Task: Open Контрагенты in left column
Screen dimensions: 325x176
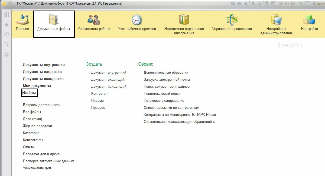Action: pyautogui.click(x=33, y=140)
